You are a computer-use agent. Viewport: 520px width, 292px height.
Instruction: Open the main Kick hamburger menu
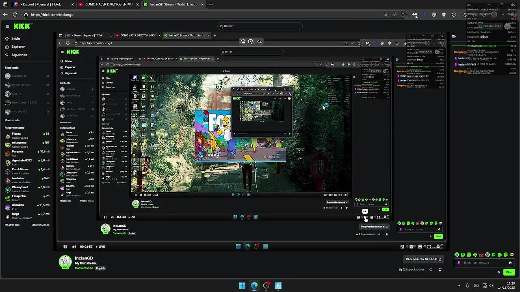point(7,26)
